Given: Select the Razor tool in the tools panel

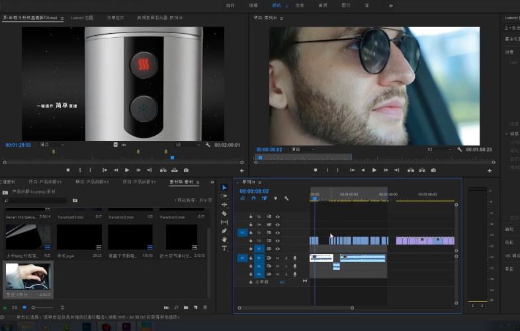Looking at the screenshot, I should pos(224,214).
